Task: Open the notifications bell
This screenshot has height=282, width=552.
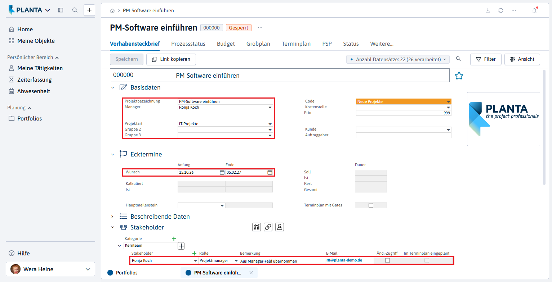Action: (x=534, y=10)
